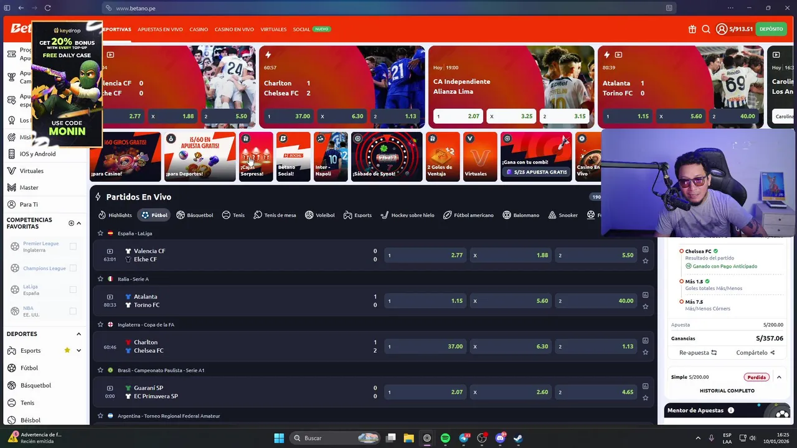Screen dimensions: 797x448
Task: Open Spotify from the Windows taskbar
Action: point(445,438)
